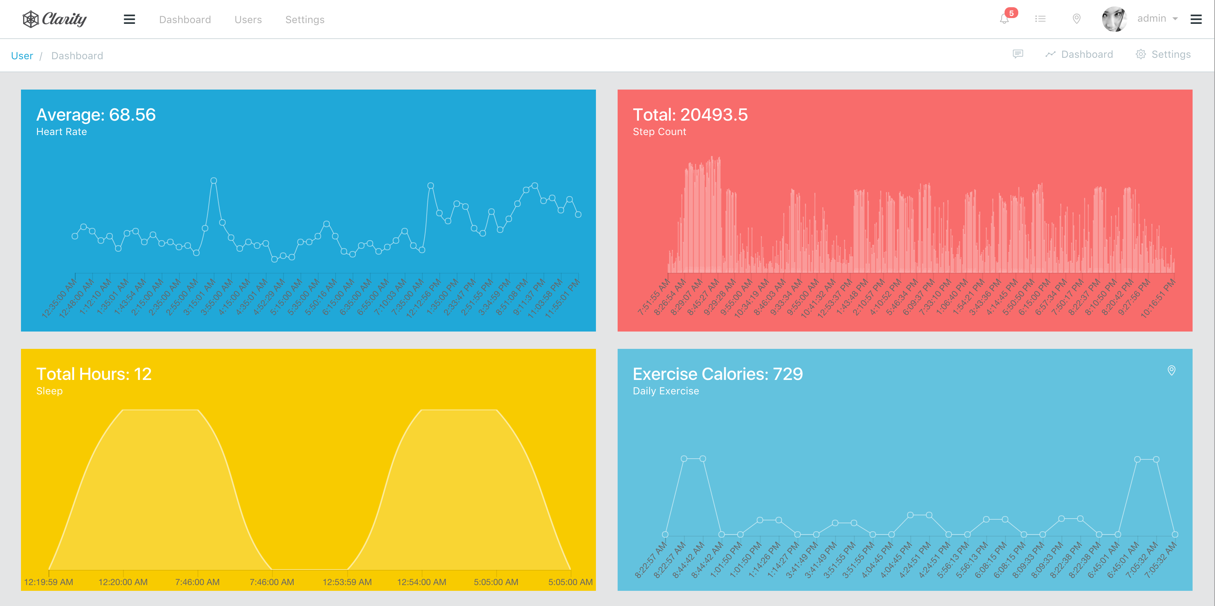This screenshot has width=1215, height=606.
Task: Click the chart icon beside Dashboard
Action: tap(1050, 54)
